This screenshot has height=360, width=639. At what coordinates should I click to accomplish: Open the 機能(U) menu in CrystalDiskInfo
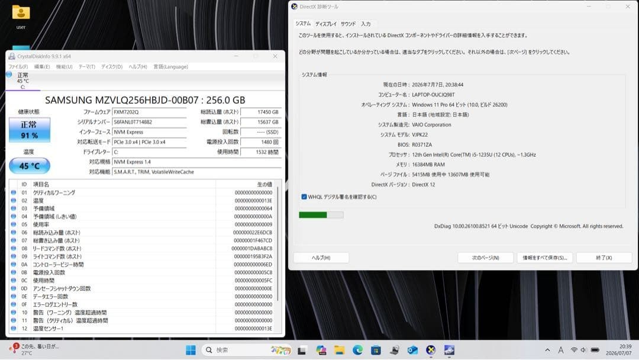(x=64, y=66)
